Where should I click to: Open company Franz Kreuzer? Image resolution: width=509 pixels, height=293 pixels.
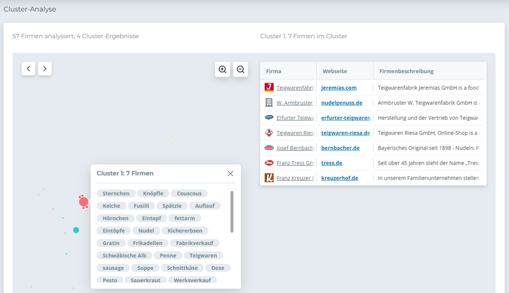point(295,178)
